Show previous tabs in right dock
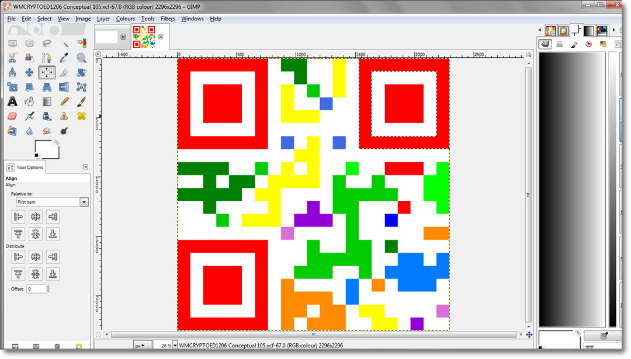The height and width of the screenshot is (359, 631). pyautogui.click(x=540, y=30)
